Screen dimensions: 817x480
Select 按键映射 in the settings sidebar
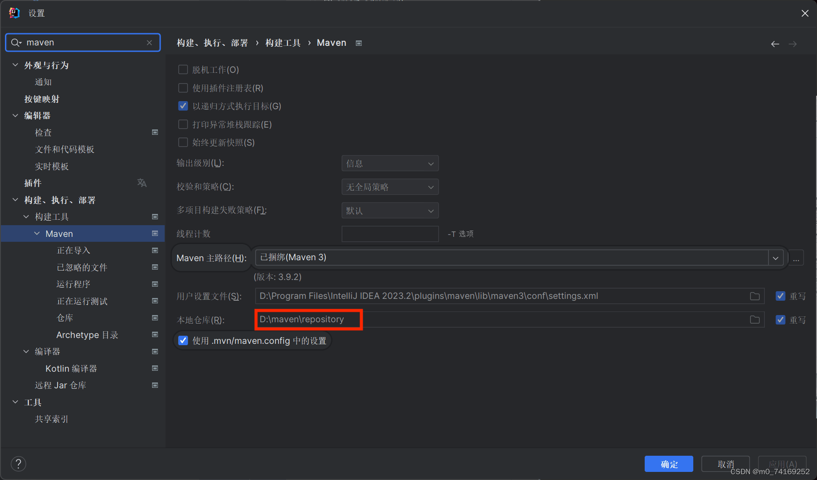pyautogui.click(x=42, y=99)
